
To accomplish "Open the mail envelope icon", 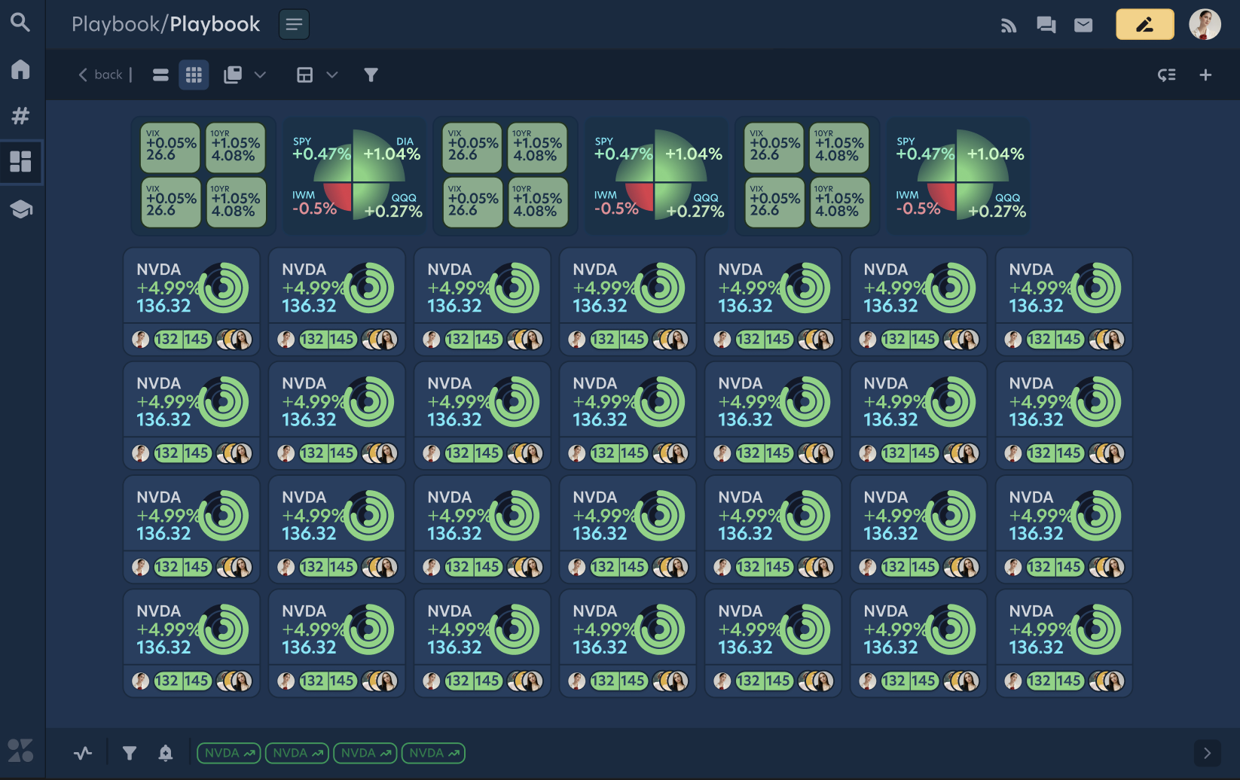I will coord(1083,26).
